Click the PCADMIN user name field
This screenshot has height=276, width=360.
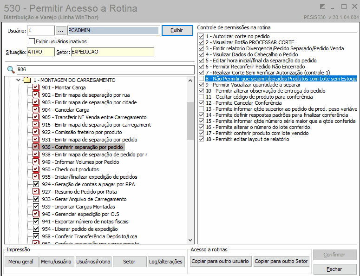(114, 31)
